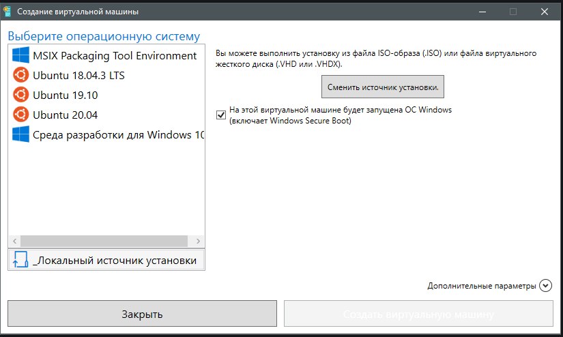Viewport: 563px width, 337px height.
Task: Click the Закрыть button
Action: [142, 314]
